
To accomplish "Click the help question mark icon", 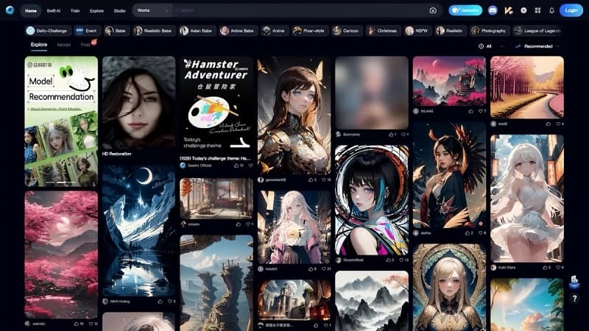I will click(x=574, y=299).
